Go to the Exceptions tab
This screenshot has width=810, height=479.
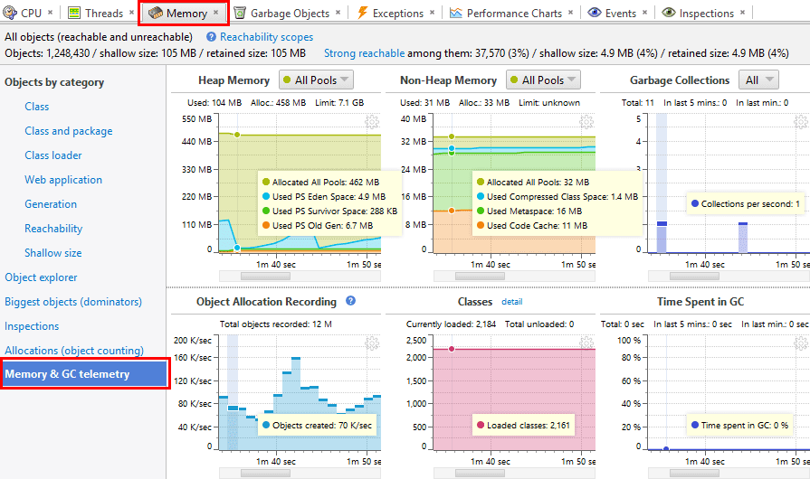(x=390, y=13)
